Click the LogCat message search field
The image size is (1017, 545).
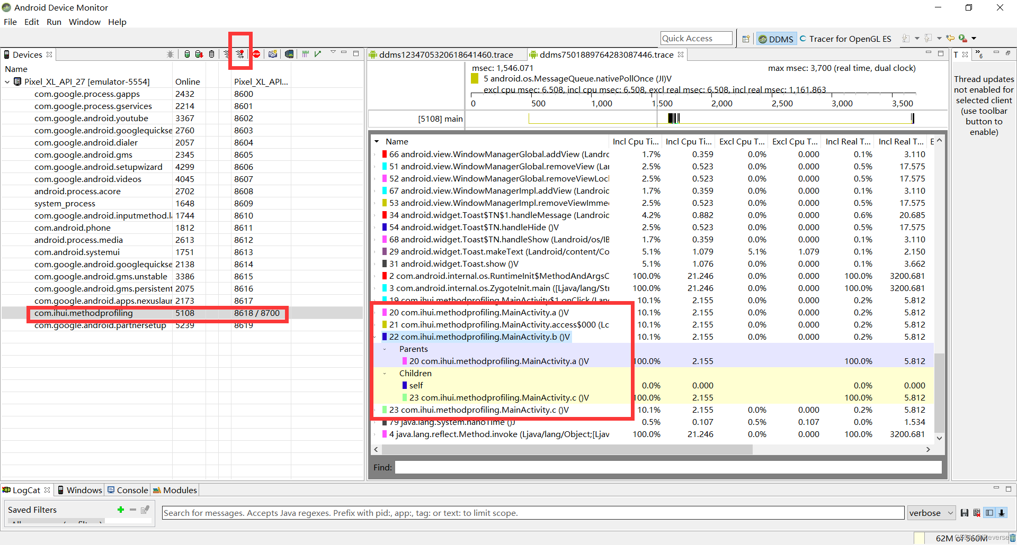[x=533, y=513]
